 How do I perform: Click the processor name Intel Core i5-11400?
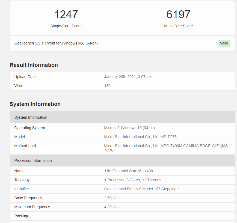pos(128,171)
